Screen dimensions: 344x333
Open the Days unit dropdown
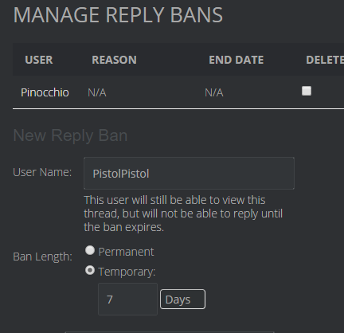[182, 300]
